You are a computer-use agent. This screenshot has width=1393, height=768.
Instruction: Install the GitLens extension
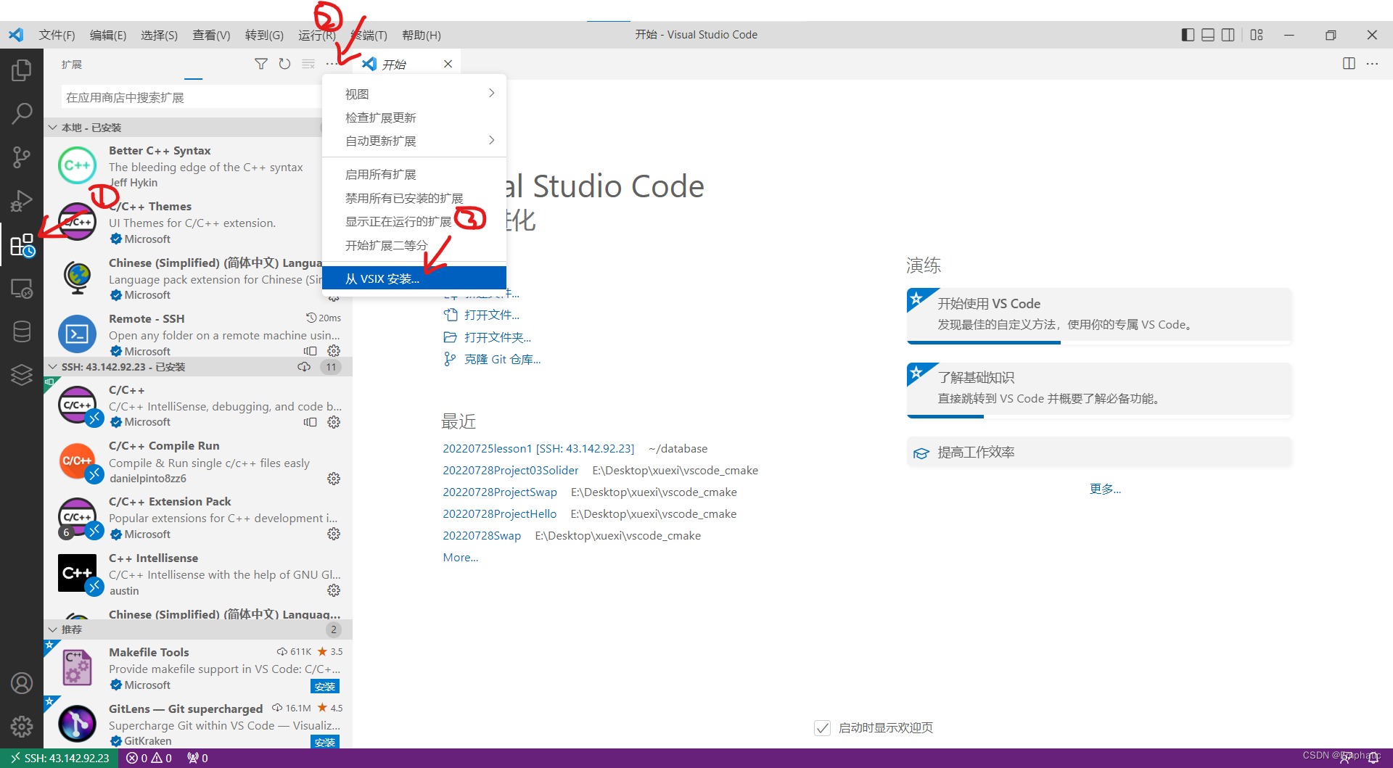coord(325,742)
